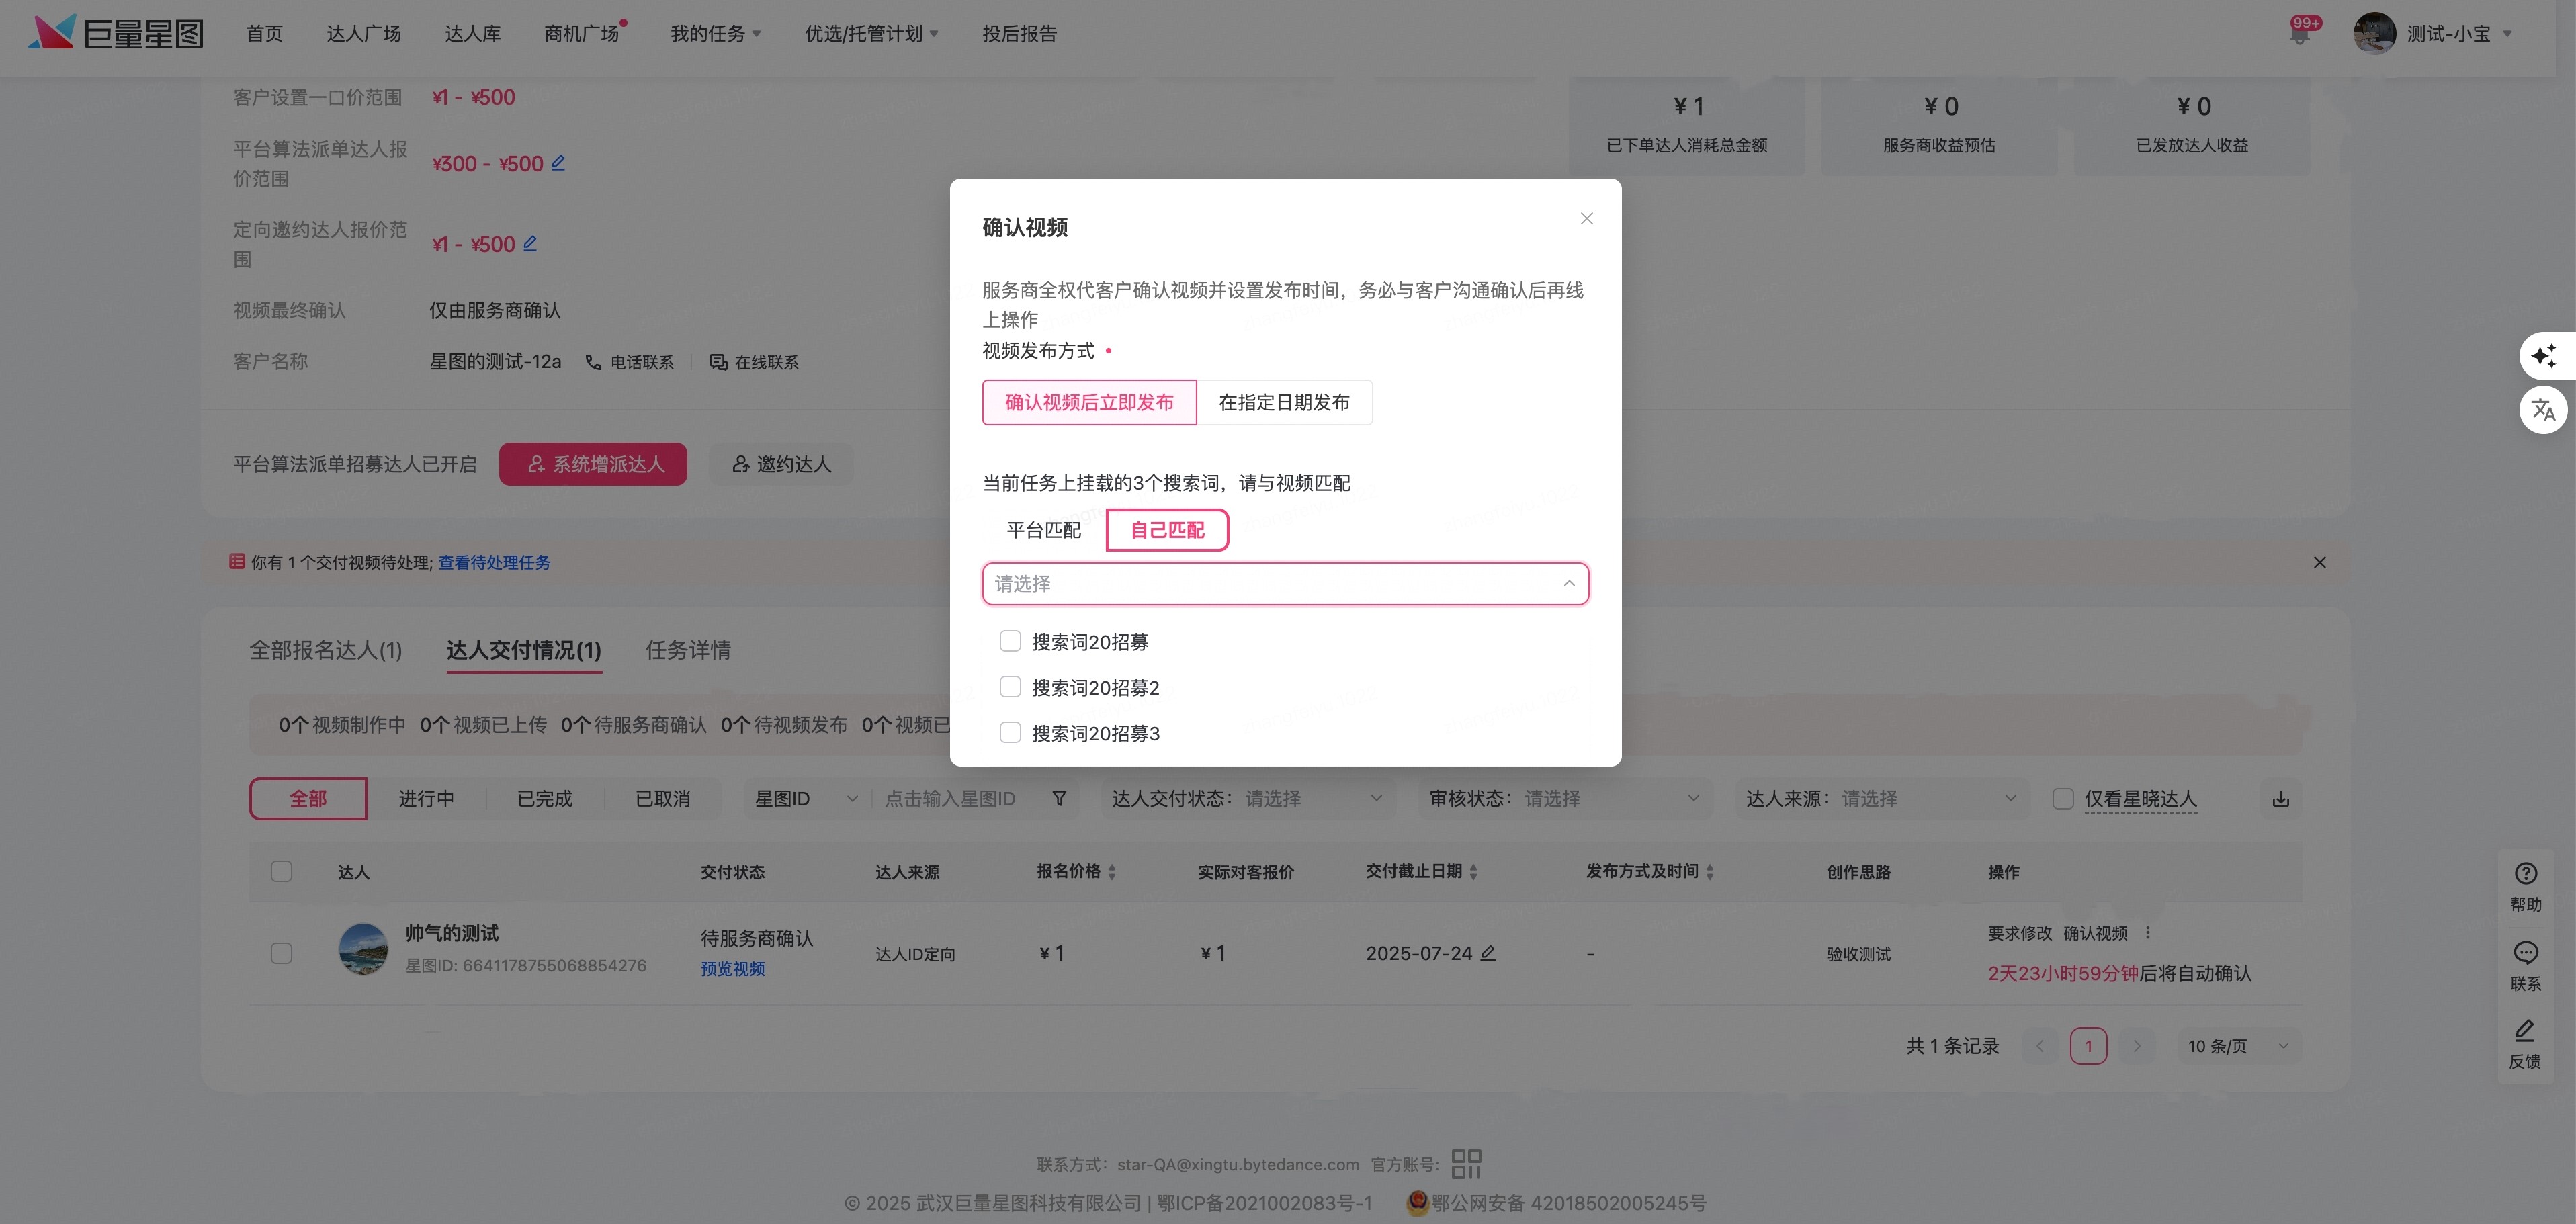Check 搜索词20招募2 option
The height and width of the screenshot is (1224, 2576).
coord(1010,687)
